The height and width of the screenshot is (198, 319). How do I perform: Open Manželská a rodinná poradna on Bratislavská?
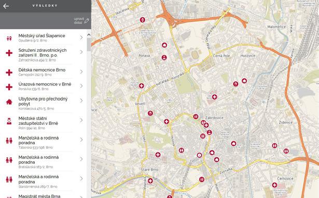[x=44, y=161]
